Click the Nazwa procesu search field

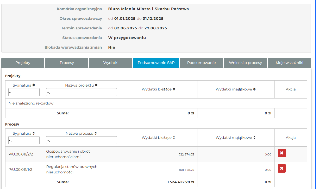tap(83, 140)
